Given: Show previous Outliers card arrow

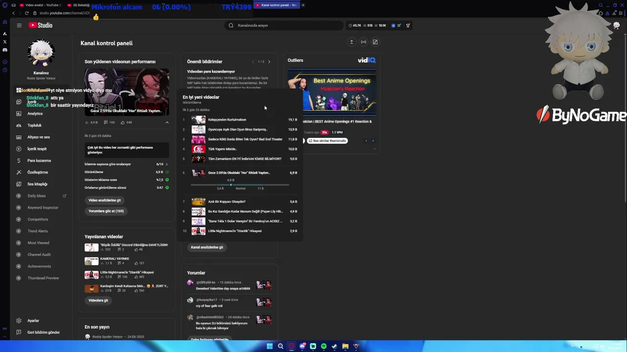Looking at the screenshot, I should coord(366,141).
